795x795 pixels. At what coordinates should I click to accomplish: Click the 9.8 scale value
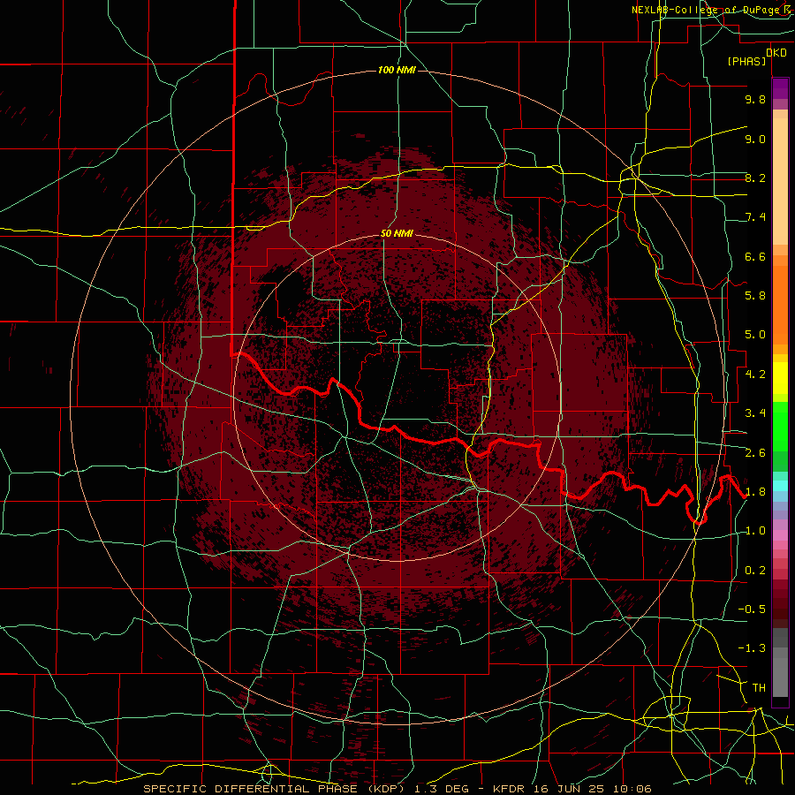click(x=755, y=100)
